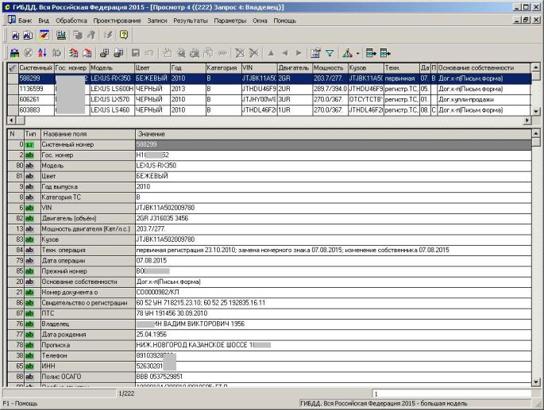Click the lightning bolt toolbar icon
The height and width of the screenshot is (410, 544).
108,35
